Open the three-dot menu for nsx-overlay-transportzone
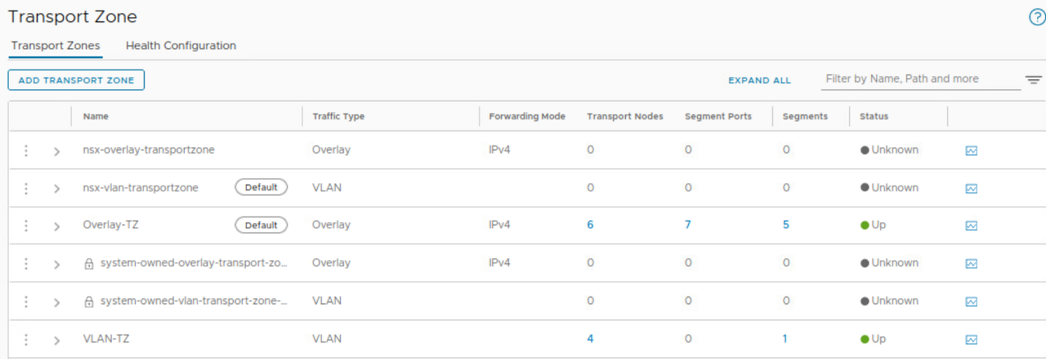1046x359 pixels. pos(26,150)
